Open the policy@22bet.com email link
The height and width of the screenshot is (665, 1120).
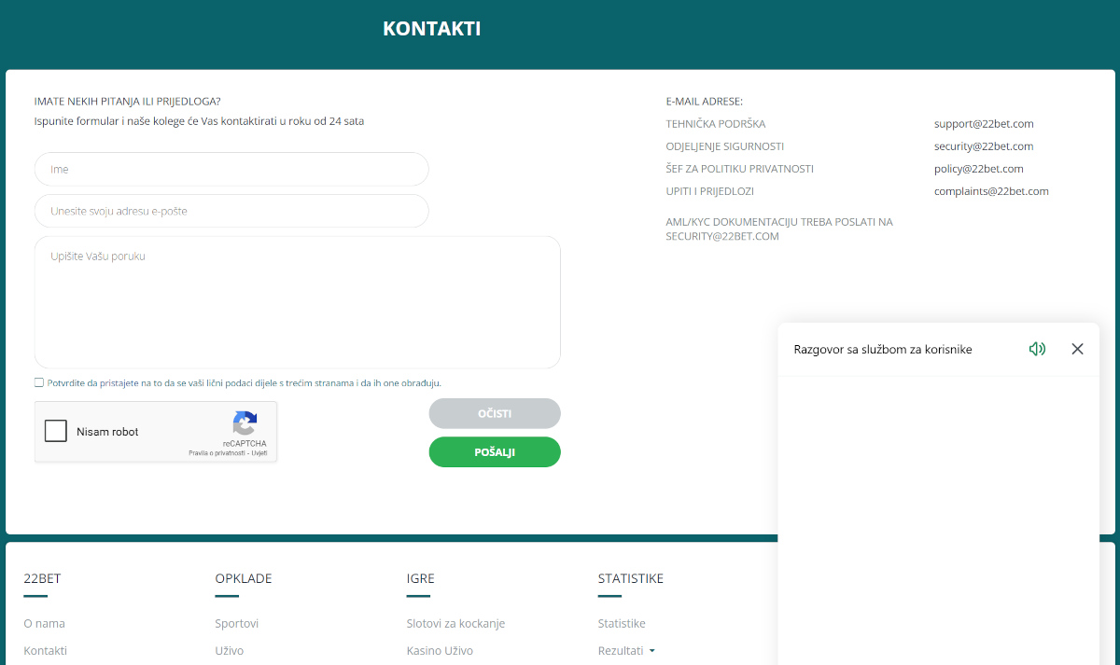pos(979,169)
